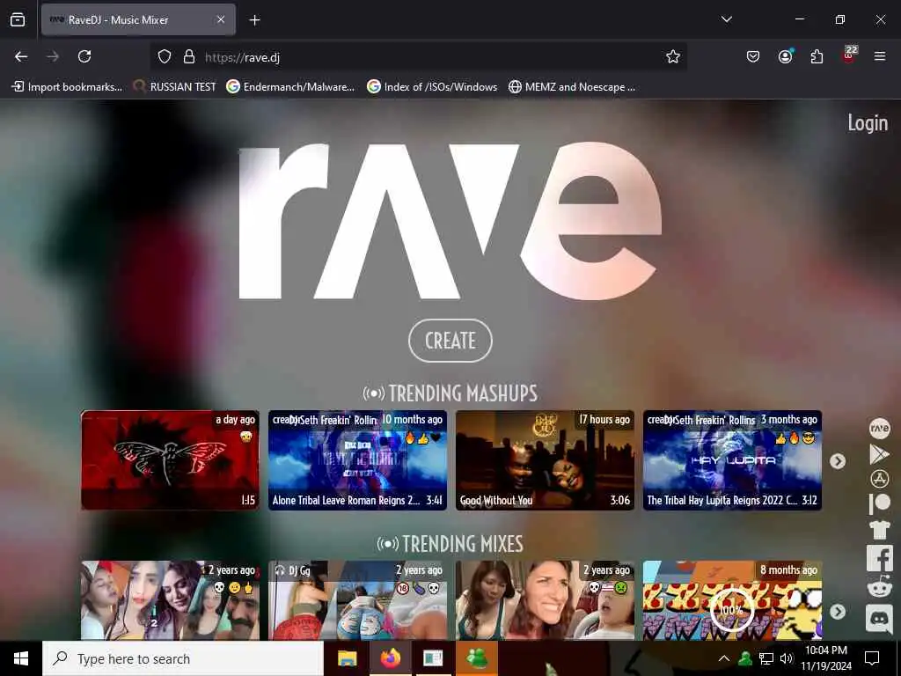View site security padlock info
This screenshot has height=676, width=901.
[189, 56]
